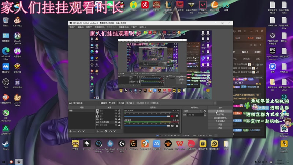Open the 场景集合(S) menu in OBS

124,27
